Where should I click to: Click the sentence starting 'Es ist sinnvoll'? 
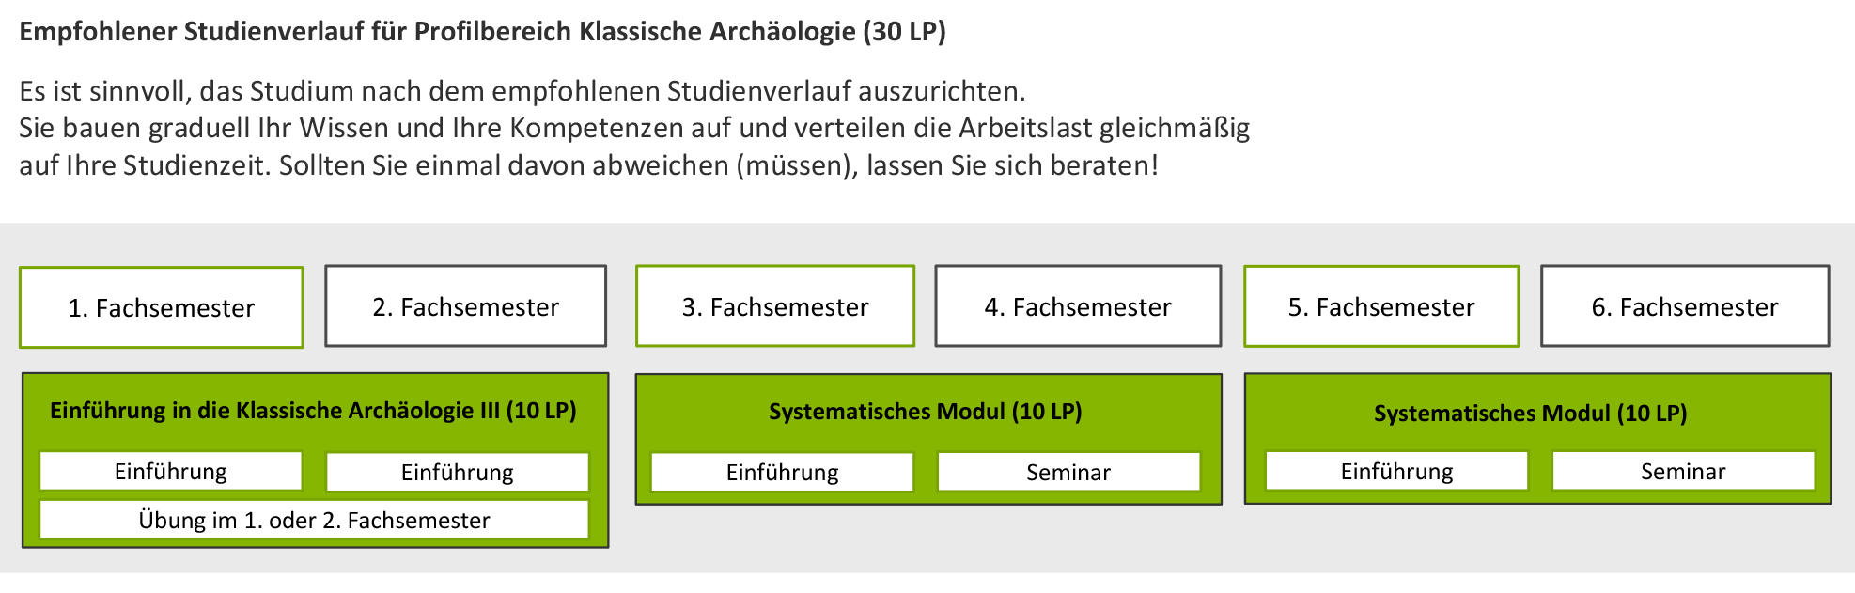coord(522,91)
